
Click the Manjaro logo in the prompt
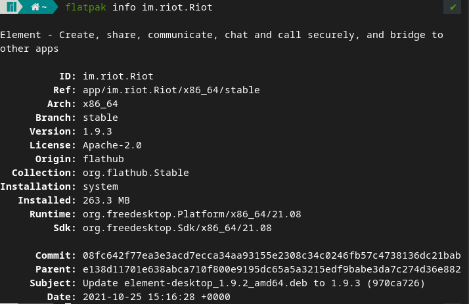point(11,7)
